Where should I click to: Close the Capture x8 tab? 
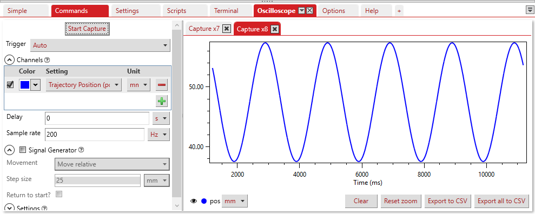coord(275,29)
